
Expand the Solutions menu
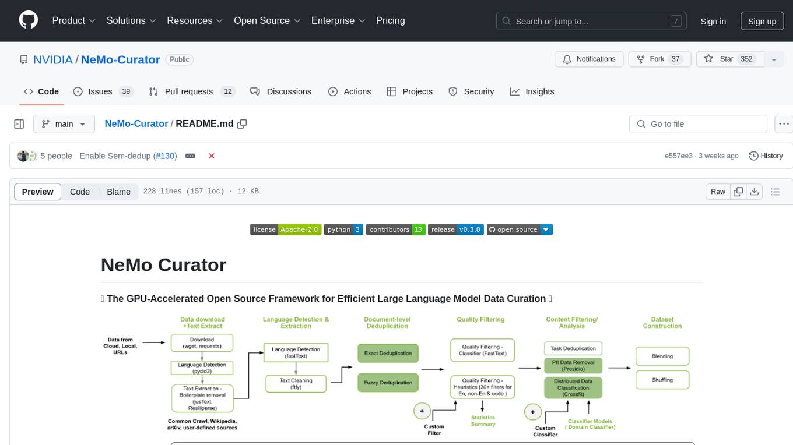[131, 20]
